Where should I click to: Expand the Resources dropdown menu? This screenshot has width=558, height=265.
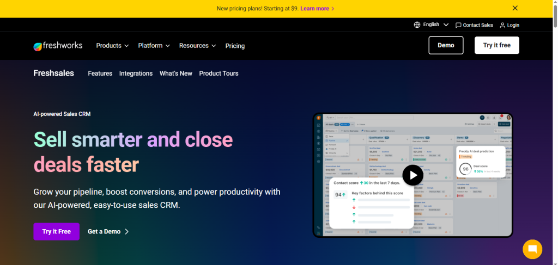[x=197, y=46]
